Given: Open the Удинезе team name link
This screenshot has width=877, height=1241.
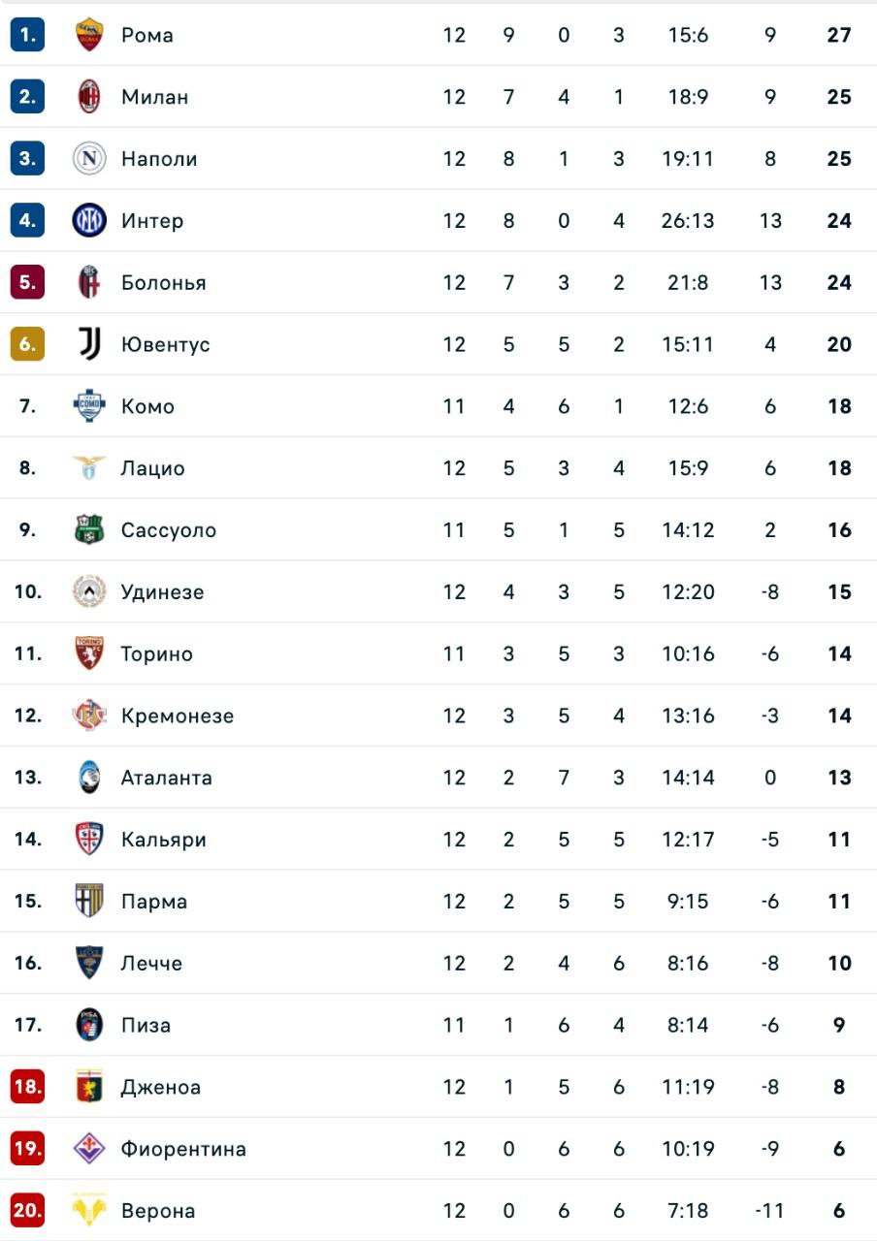Looking at the screenshot, I should pyautogui.click(x=162, y=592).
